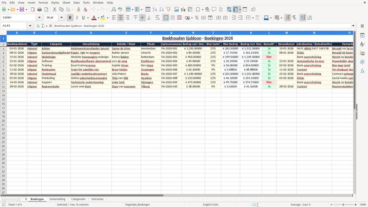Toggle Merge and Center Cells

point(166,18)
